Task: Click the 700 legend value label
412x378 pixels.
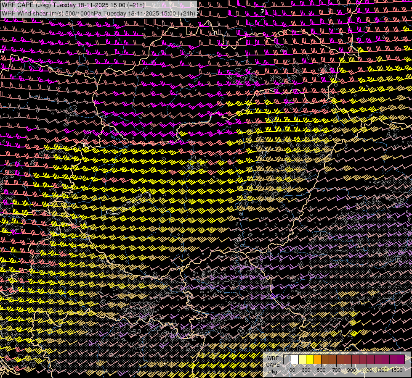Action: (x=336, y=370)
